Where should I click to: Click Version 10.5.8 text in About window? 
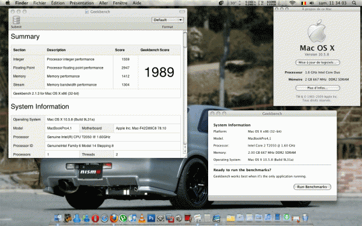click(317, 55)
